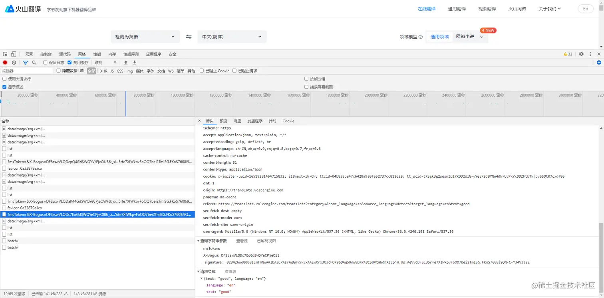604x298 pixels.
Task: Enable 按帧分组 checkbox
Action: tap(306, 79)
